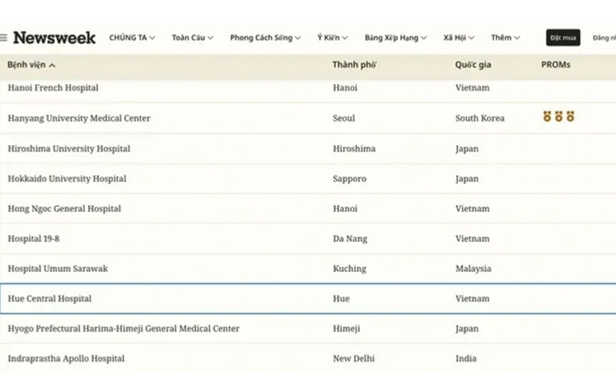
Task: Click Hanyang University PROMs medal icons
Action: point(558,116)
